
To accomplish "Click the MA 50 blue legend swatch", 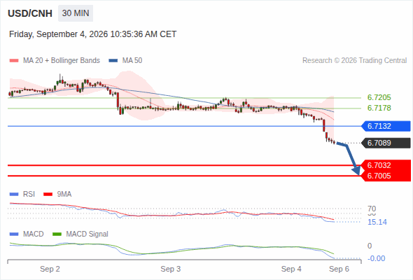I will pyautogui.click(x=113, y=61).
